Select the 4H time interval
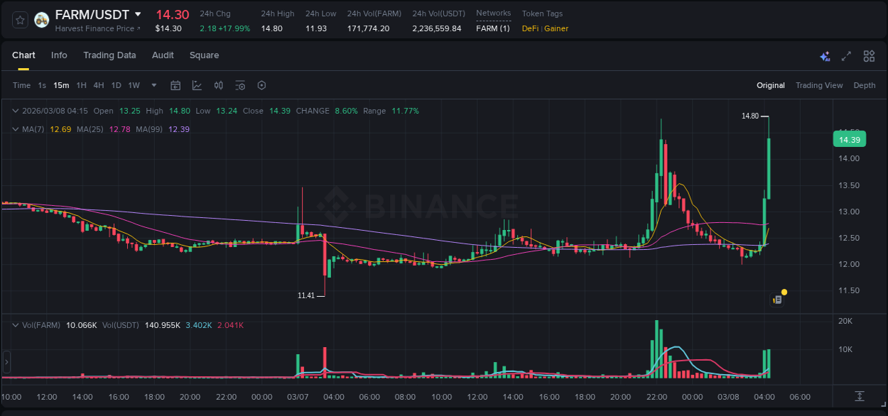The width and height of the screenshot is (888, 416). [99, 85]
